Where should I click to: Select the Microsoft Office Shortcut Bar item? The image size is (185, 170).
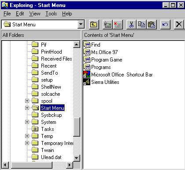tap(118, 75)
